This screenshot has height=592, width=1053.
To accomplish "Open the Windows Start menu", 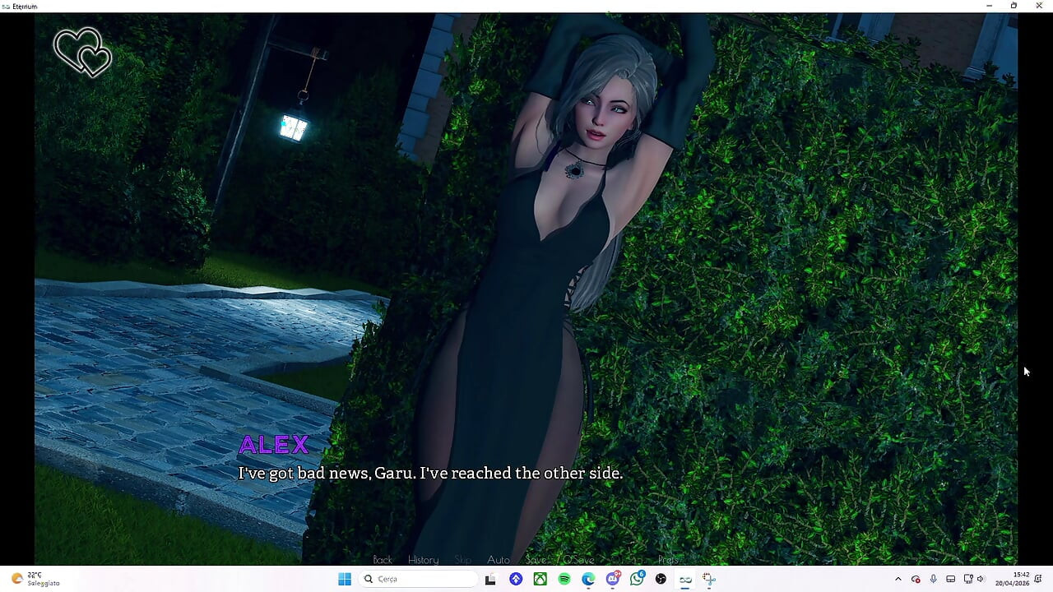I will pos(345,579).
